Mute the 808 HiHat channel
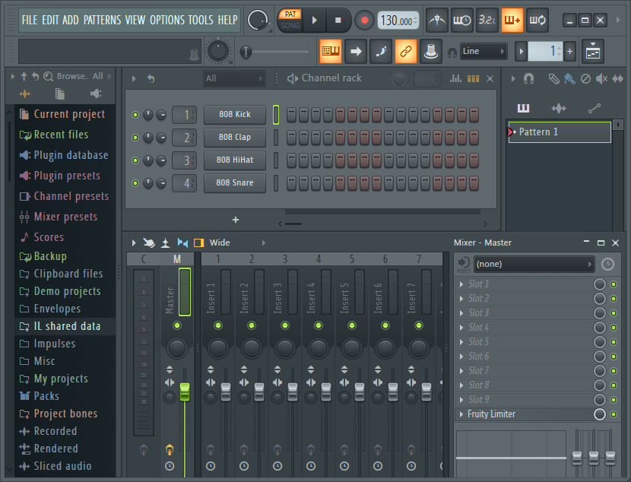This screenshot has width=631, height=482. tap(135, 160)
